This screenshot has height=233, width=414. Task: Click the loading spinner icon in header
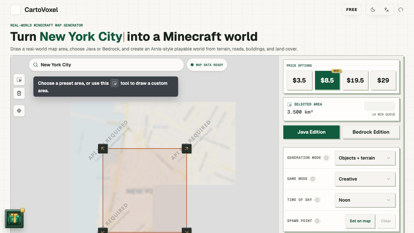[x=401, y=10]
